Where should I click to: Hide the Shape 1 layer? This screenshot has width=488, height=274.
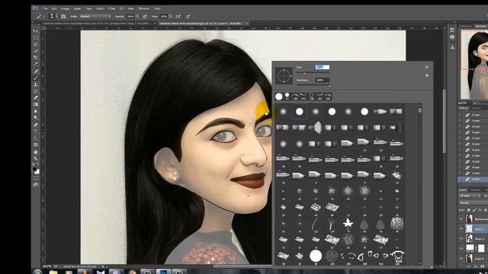click(461, 238)
